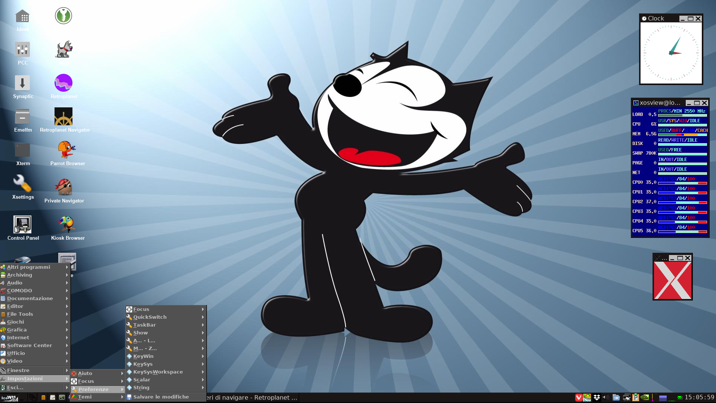Open the Video menu category
716x403 pixels.
35,361
